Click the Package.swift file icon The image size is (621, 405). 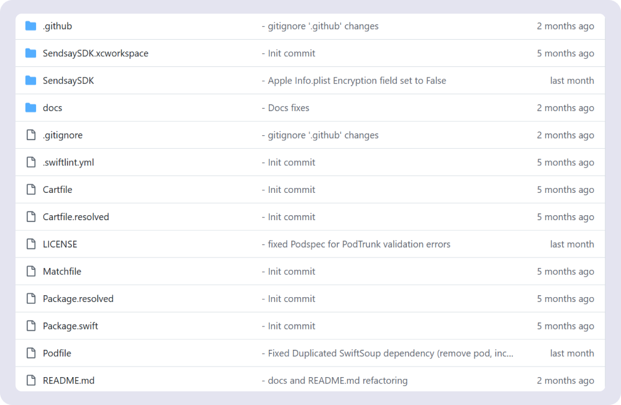point(31,326)
